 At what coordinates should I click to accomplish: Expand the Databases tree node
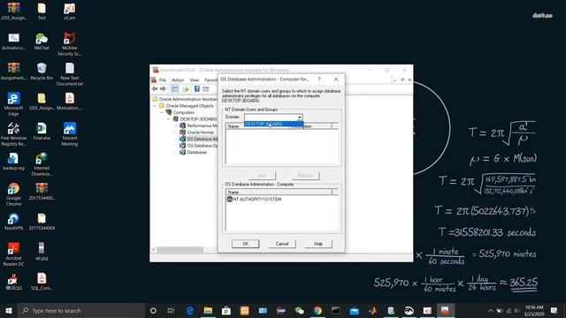(x=176, y=153)
